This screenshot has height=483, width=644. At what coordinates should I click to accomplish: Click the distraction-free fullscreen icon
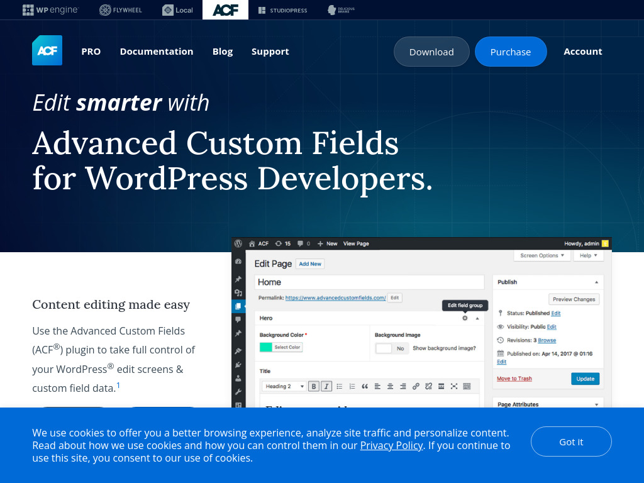click(x=454, y=386)
